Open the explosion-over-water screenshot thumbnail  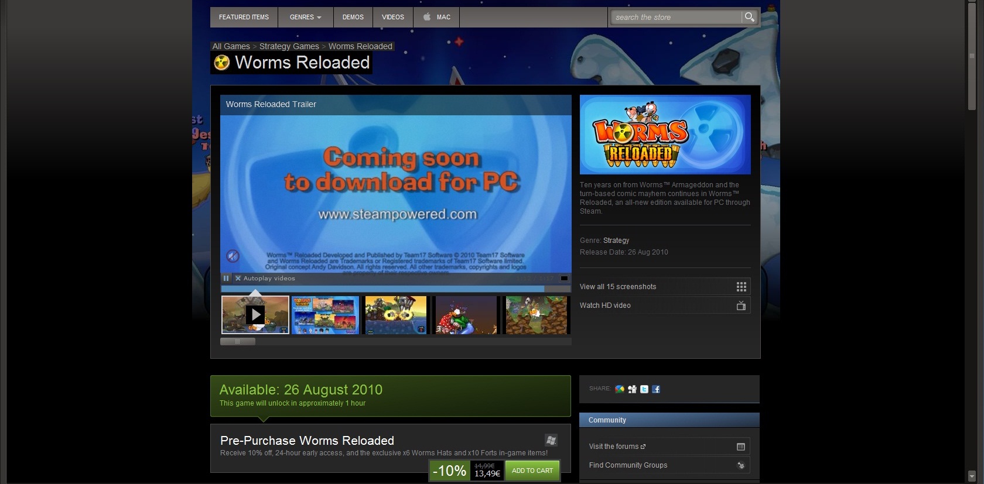pyautogui.click(x=396, y=315)
